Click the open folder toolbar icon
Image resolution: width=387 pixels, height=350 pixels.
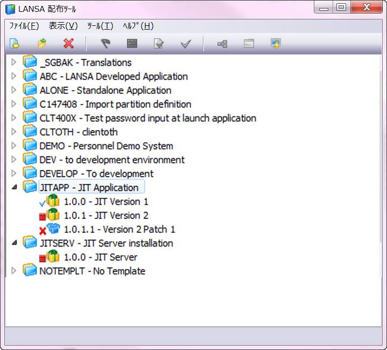pos(42,44)
